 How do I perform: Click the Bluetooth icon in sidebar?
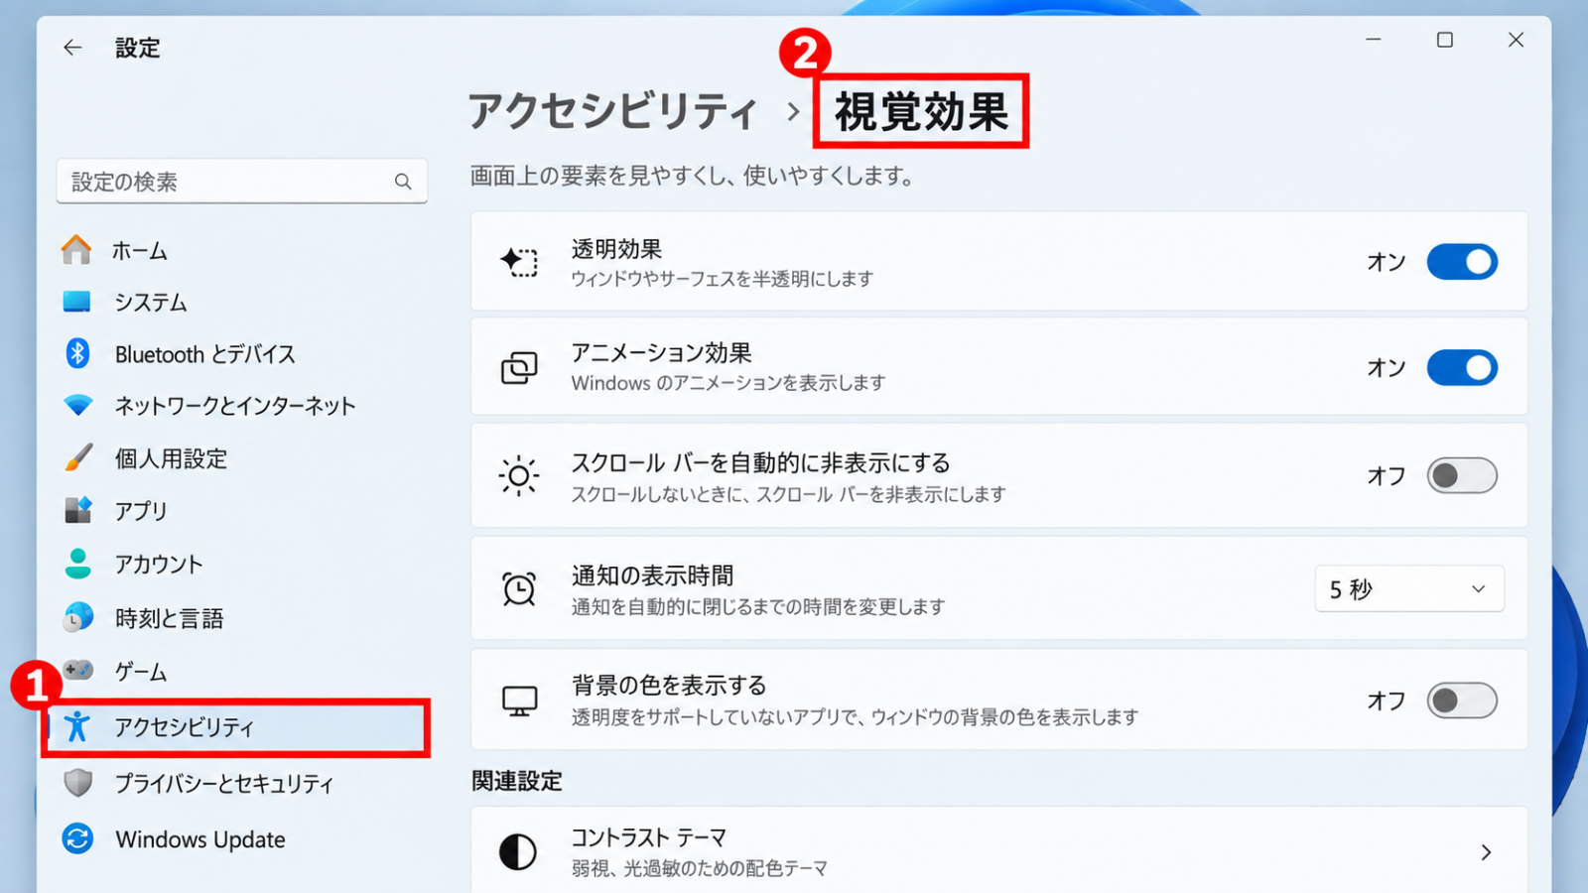pos(77,353)
